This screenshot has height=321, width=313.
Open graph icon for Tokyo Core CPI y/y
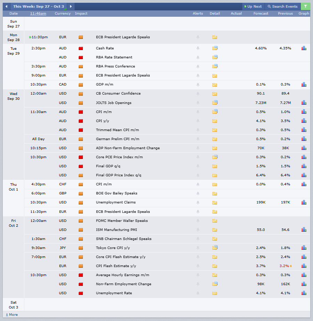[x=304, y=248]
